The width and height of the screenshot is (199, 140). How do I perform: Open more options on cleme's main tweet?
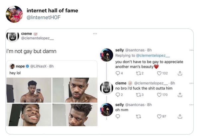95,34
